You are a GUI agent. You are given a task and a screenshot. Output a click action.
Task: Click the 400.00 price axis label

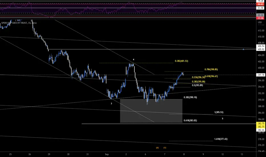(x=261, y=68)
